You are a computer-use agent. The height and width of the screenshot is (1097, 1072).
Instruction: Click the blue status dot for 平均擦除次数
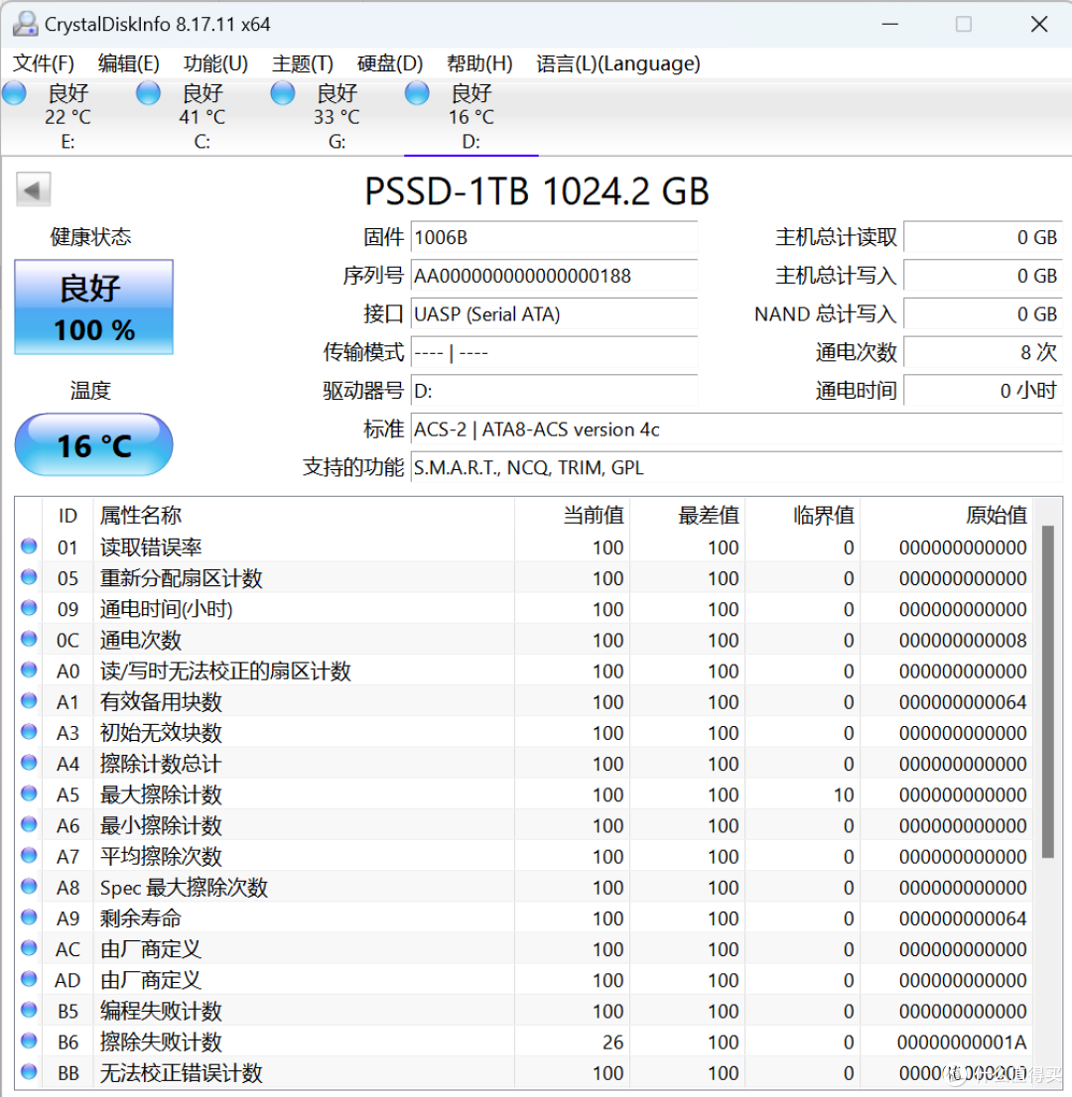pos(29,855)
